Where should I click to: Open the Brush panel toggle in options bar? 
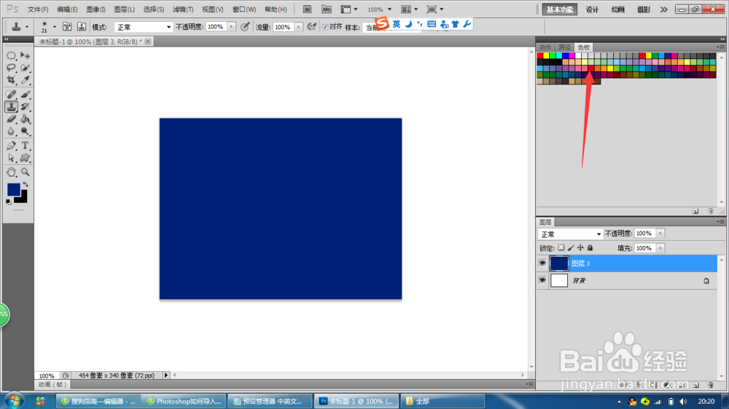[x=67, y=27]
